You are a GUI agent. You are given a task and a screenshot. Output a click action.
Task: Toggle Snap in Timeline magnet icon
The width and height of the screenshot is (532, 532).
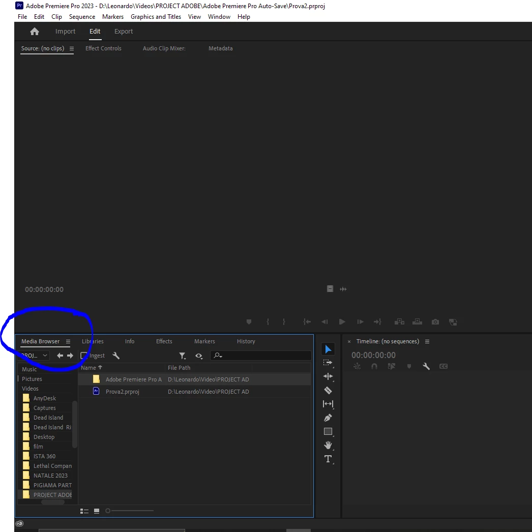(374, 366)
